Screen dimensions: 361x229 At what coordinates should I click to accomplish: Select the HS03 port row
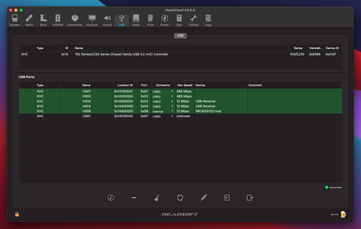pos(87,101)
